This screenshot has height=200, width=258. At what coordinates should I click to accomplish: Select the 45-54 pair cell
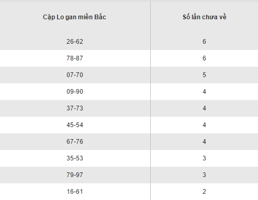pos(75,125)
